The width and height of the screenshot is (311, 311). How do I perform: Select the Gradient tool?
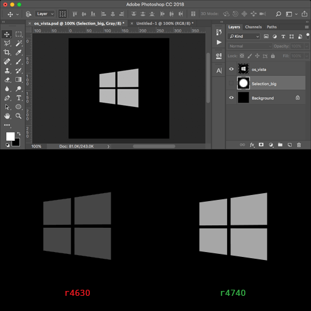[19, 80]
